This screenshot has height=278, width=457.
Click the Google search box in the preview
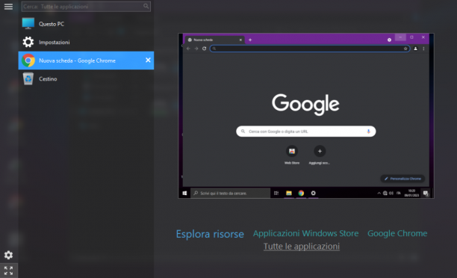coord(306,132)
